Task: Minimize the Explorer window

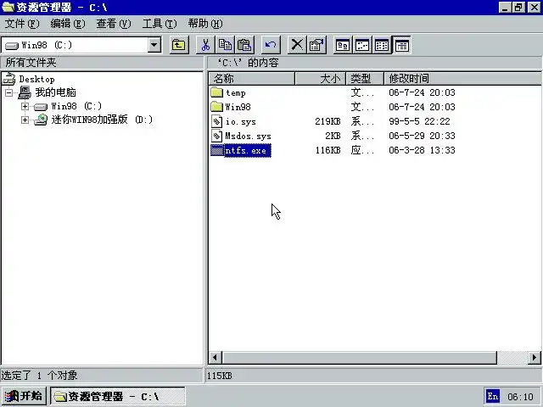Action: [506, 8]
